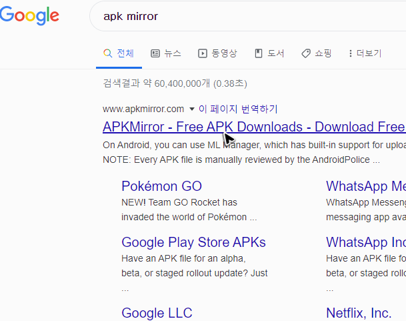The height and width of the screenshot is (321, 406).
Task: Open the Google Play Store APKs sitelink
Action: pyautogui.click(x=193, y=242)
